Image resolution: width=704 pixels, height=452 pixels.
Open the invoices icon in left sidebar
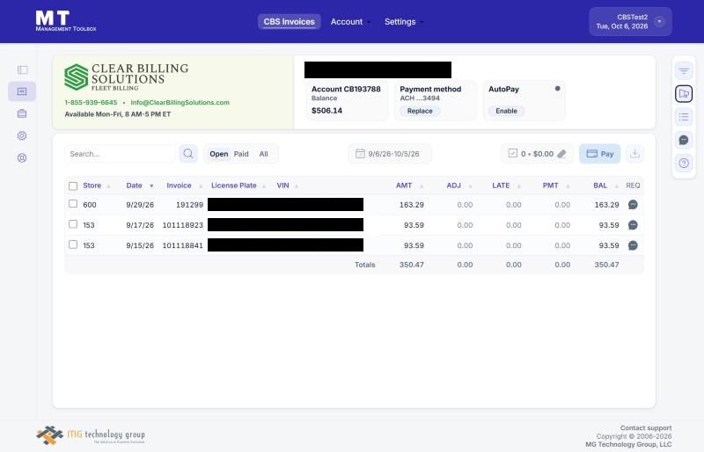(x=22, y=91)
